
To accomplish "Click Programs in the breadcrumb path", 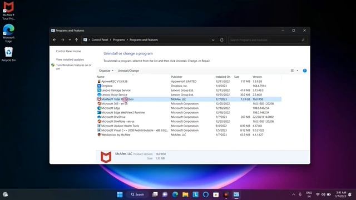I will coord(118,40).
